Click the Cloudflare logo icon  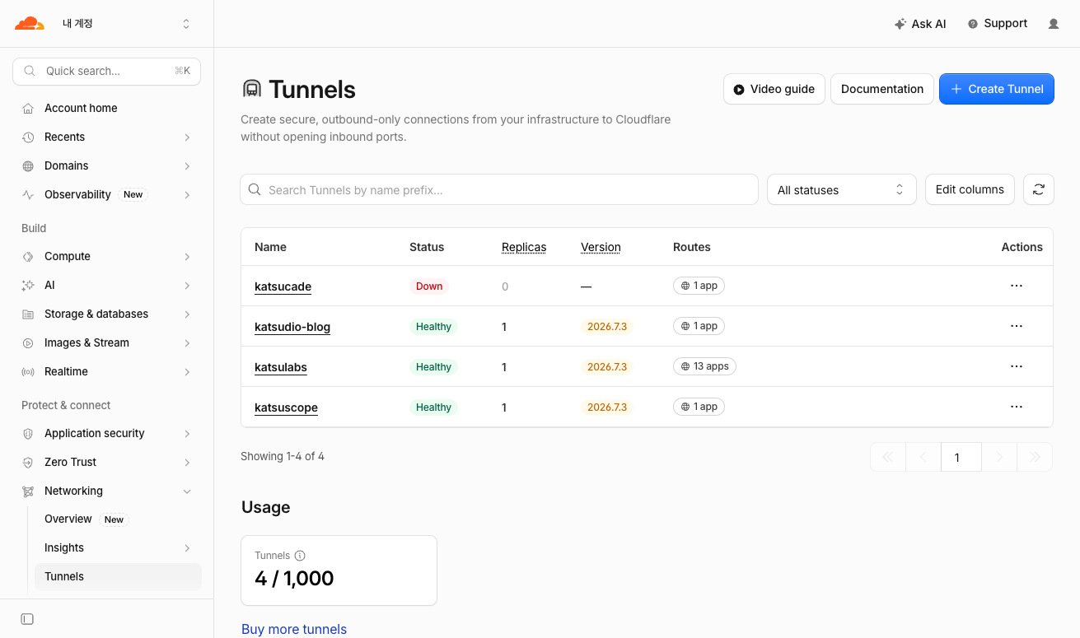click(30, 23)
